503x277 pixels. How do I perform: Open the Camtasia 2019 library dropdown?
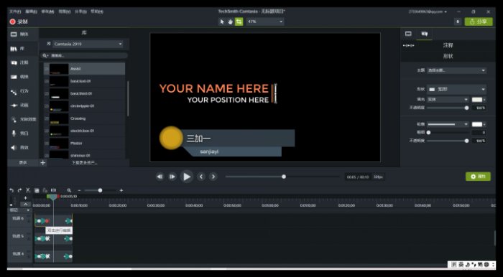[88, 44]
